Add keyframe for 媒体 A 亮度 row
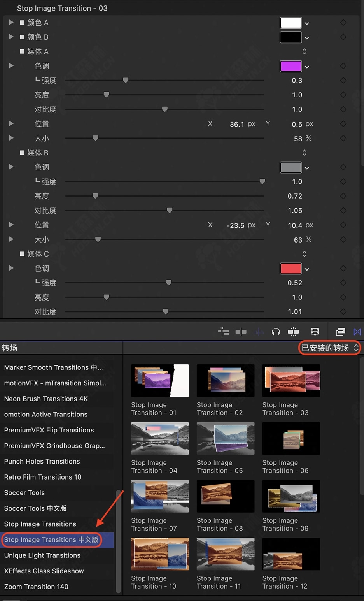This screenshot has width=364, height=601. (x=343, y=95)
